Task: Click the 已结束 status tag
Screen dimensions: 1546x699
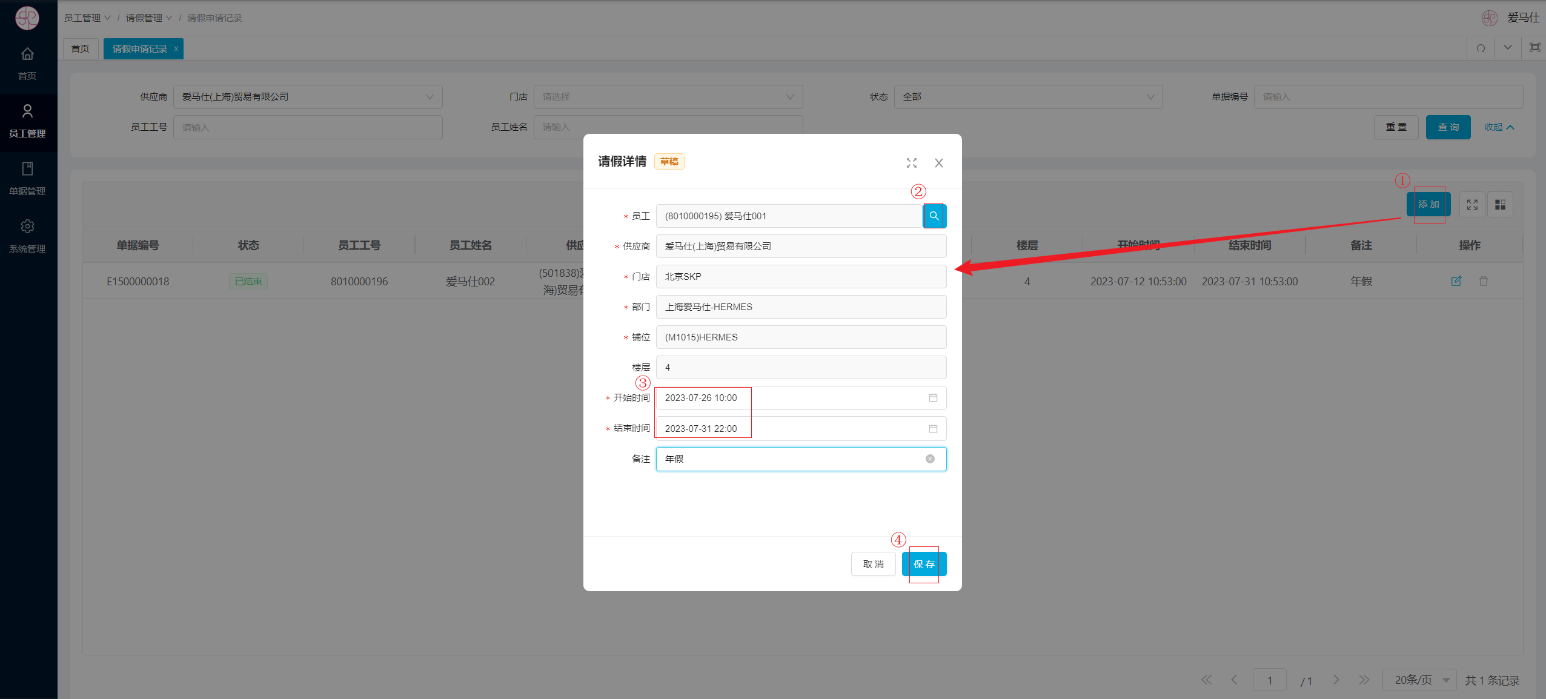Action: click(x=248, y=282)
